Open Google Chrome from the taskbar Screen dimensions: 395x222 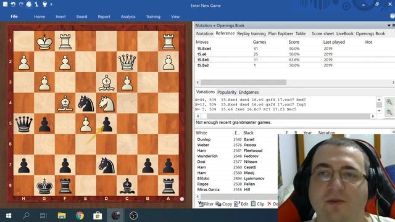pyautogui.click(x=80, y=216)
